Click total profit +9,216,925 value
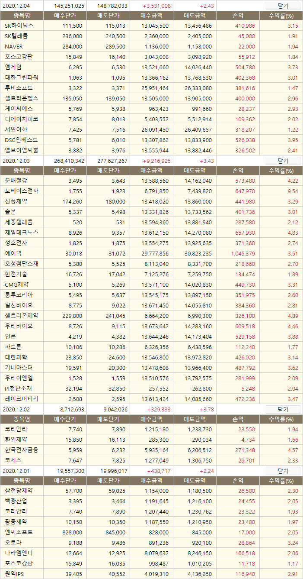Screen dimensions: 303x579 (156, 161)
